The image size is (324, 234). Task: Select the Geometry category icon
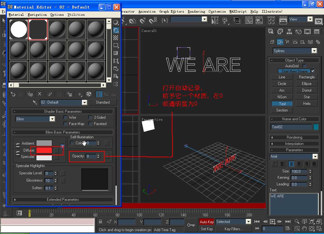[x=272, y=42]
